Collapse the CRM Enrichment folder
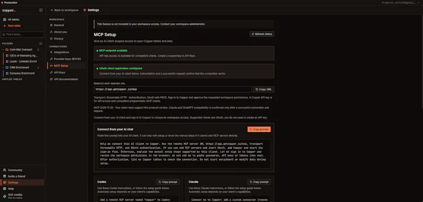The width and height of the screenshot is (423, 202). 3,68
